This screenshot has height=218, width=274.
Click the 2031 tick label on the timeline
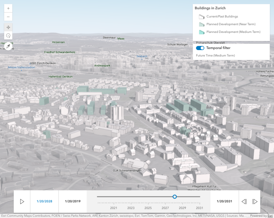199,208
